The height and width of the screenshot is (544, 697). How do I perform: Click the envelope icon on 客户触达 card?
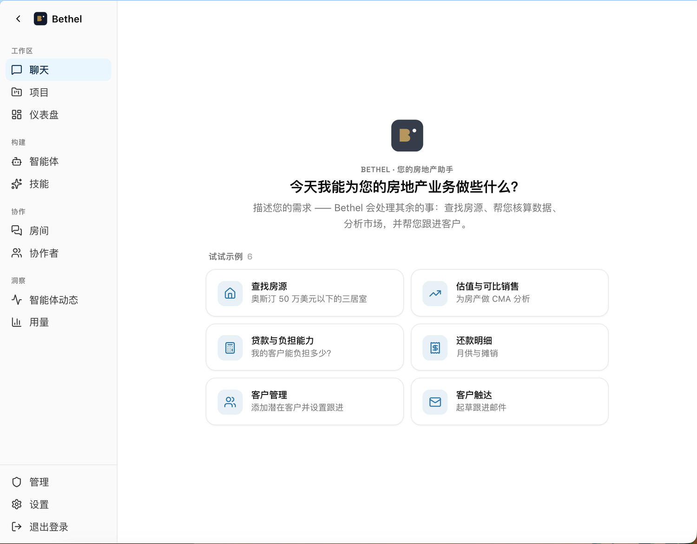(x=435, y=402)
